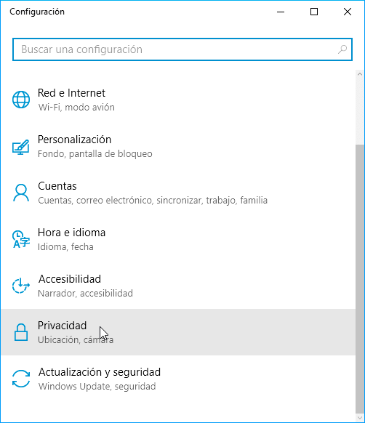The height and width of the screenshot is (423, 365).
Task: Click the scrollbar down arrow
Action: click(x=360, y=418)
